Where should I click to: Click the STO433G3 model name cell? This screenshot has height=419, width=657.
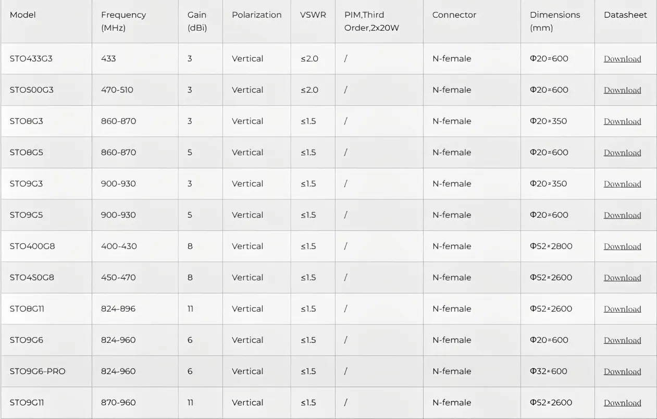31,58
